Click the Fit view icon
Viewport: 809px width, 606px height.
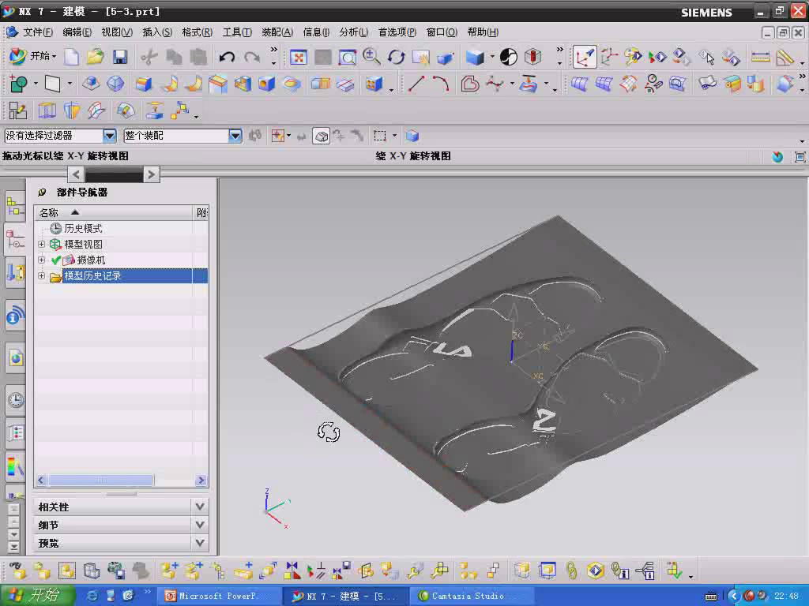[x=298, y=57]
